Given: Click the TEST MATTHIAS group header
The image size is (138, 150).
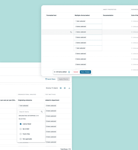Looking at the screenshot, I should click(50, 94).
